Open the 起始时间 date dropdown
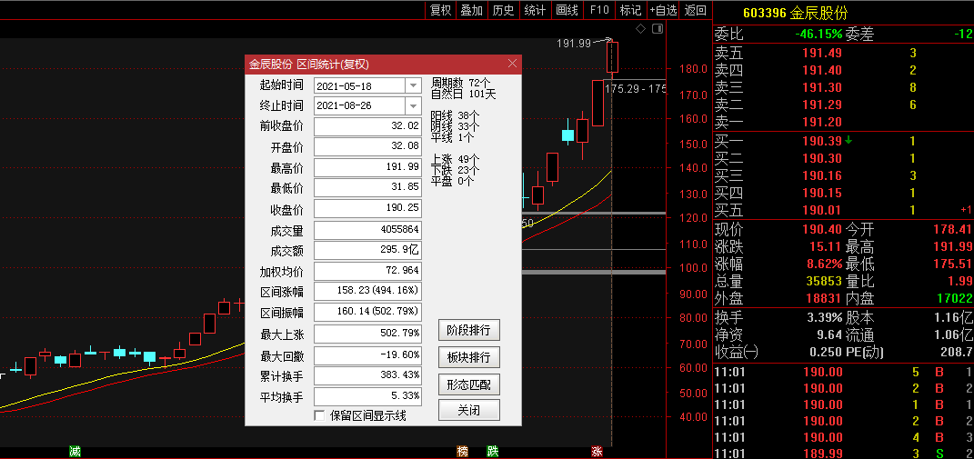This screenshot has height=459, width=974. (x=413, y=85)
